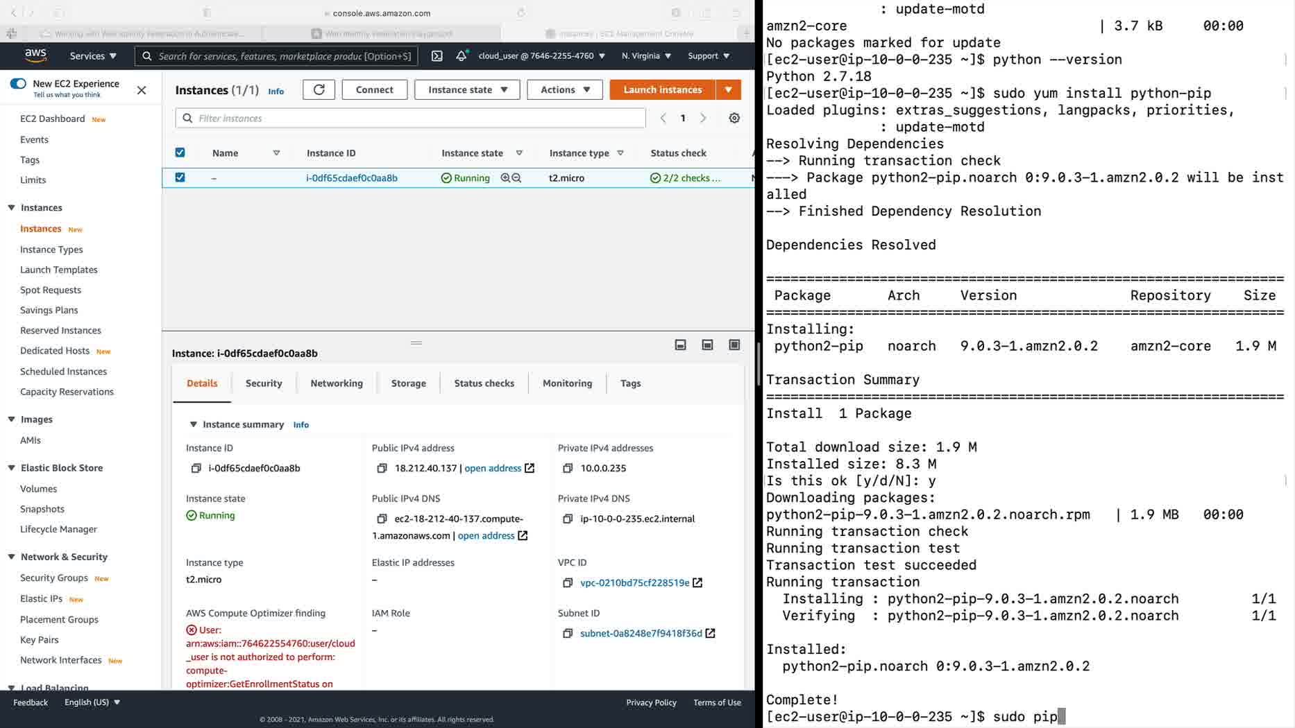
Task: Open Launch instances split-button arrow
Action: [x=728, y=89]
